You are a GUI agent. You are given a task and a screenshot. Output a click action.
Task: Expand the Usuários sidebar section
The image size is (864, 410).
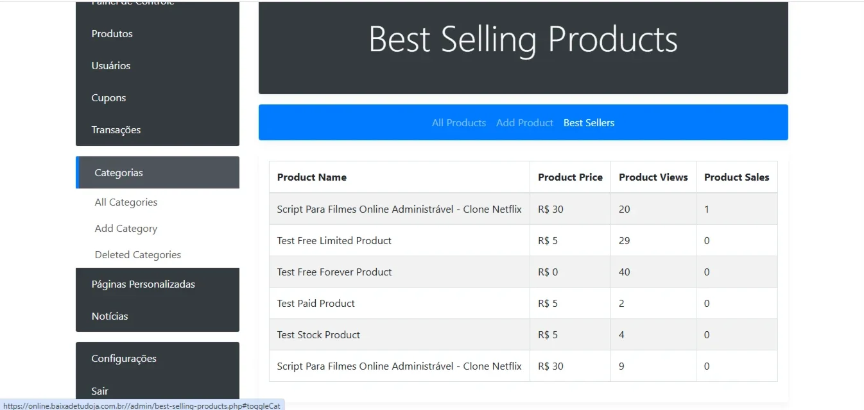(x=157, y=66)
